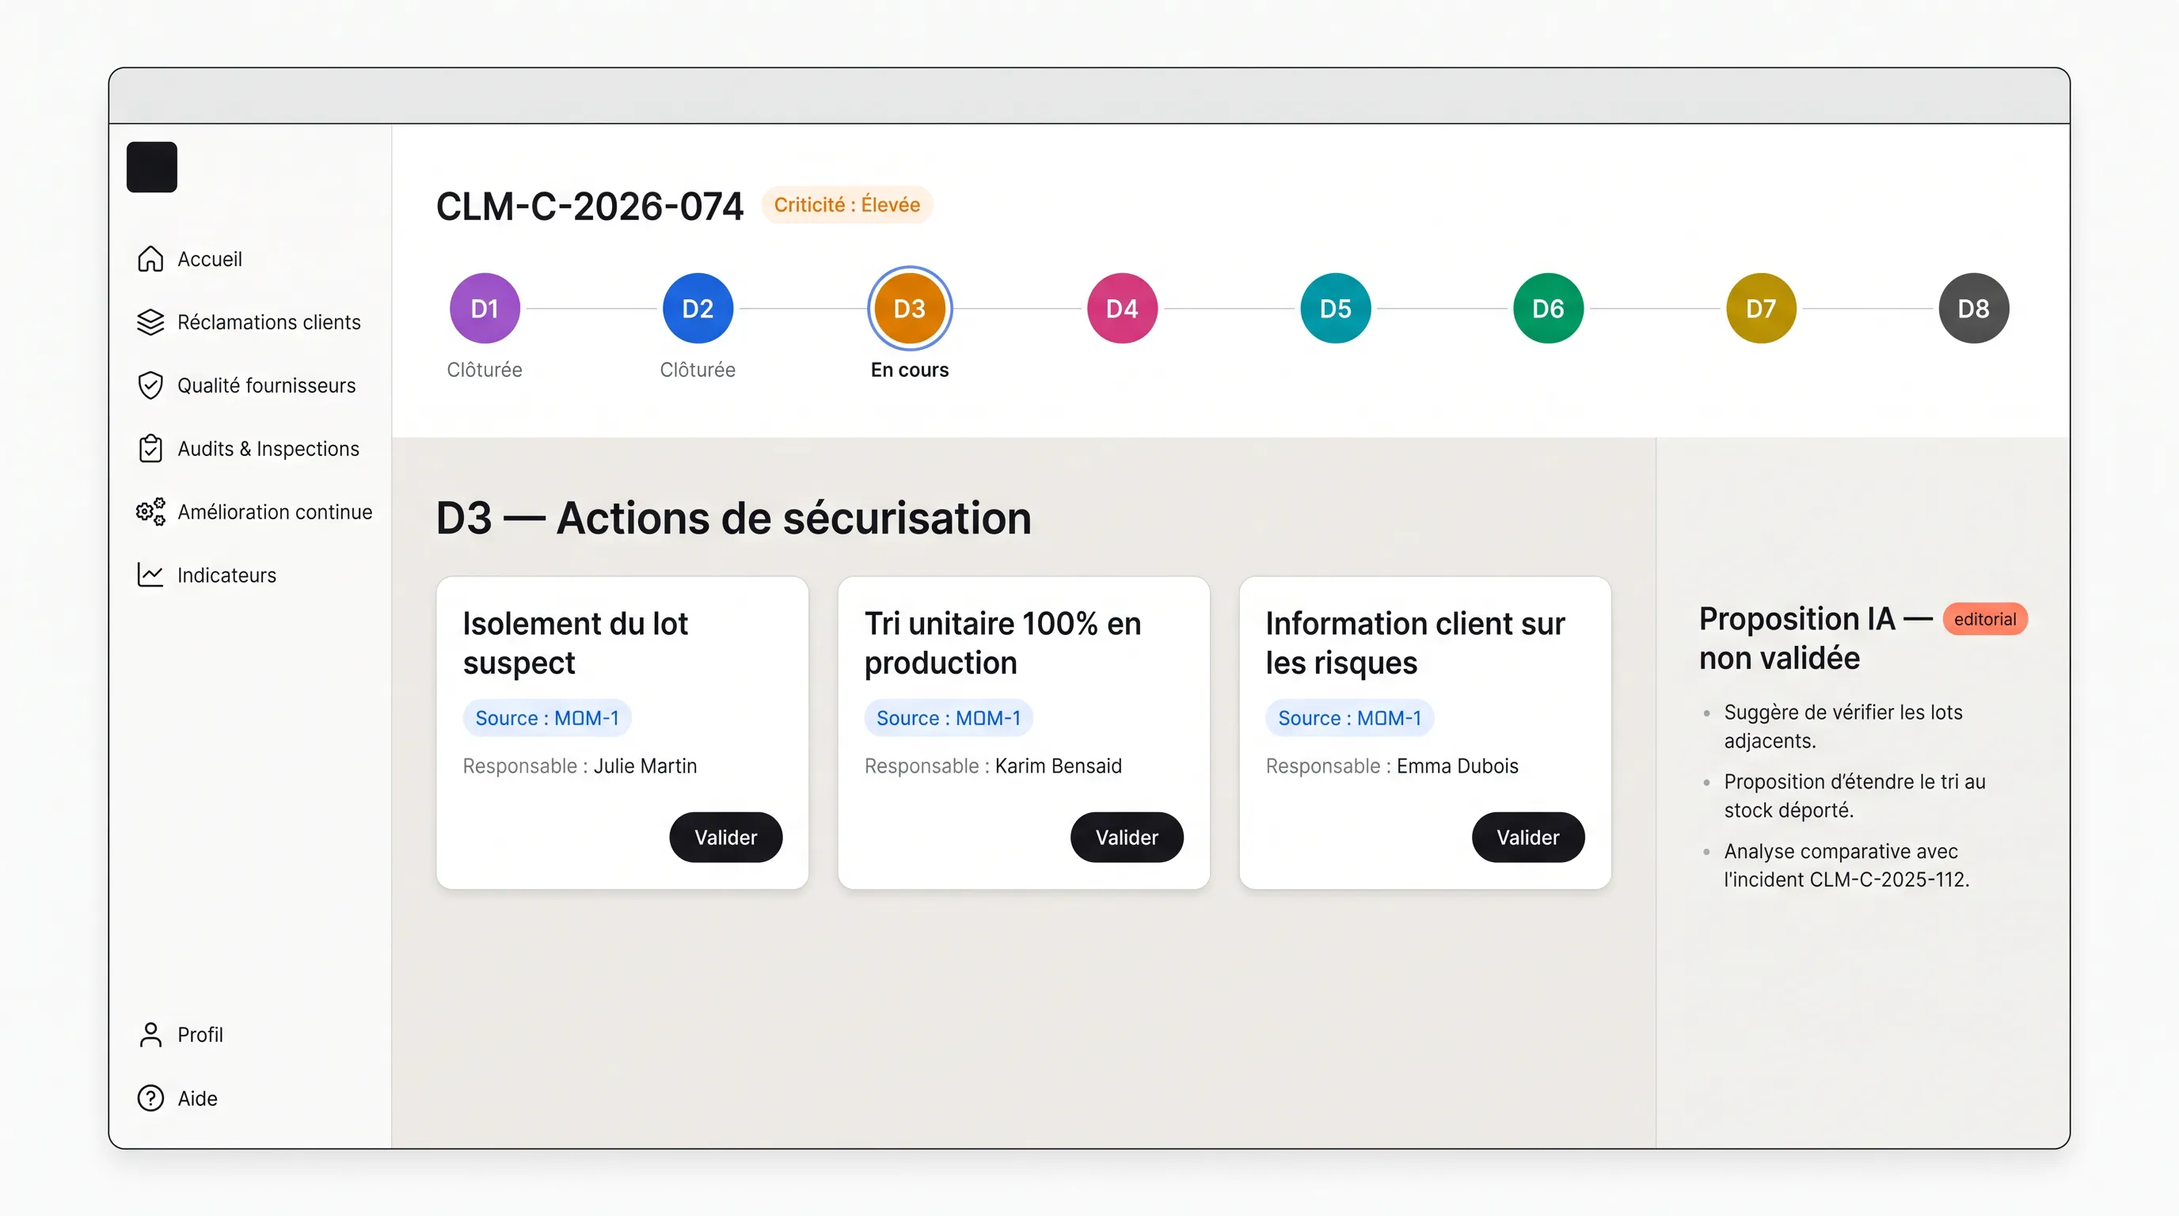Jump to the D8 step
The image size is (2179, 1216).
tap(1973, 308)
